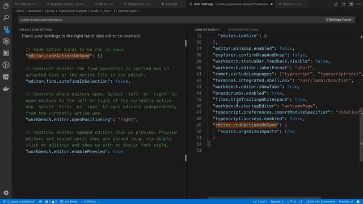Click the Ln 1, Col 1 cursor position
The width and height of the screenshot is (363, 204).
(260, 202)
